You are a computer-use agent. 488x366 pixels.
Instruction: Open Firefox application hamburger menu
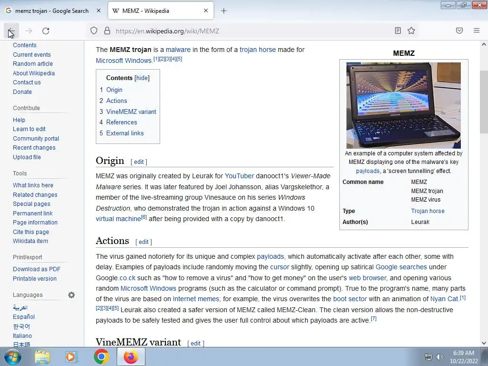(477, 30)
